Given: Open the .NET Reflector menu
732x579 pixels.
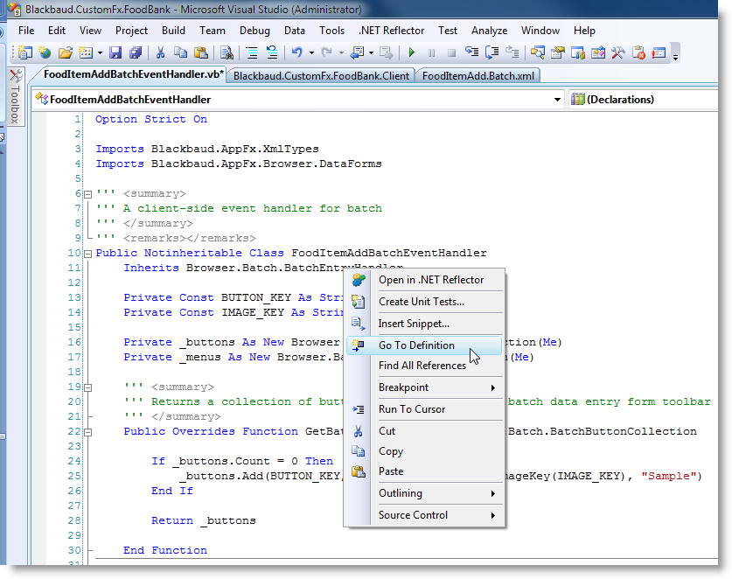Looking at the screenshot, I should (391, 31).
